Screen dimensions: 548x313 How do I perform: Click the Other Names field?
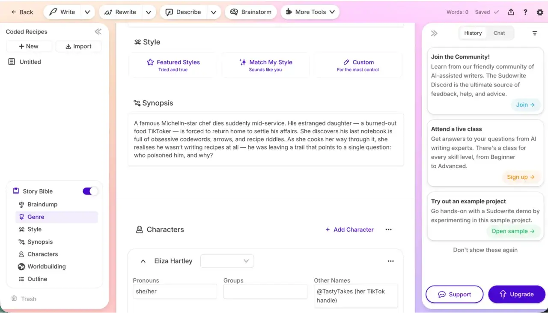(x=356, y=295)
